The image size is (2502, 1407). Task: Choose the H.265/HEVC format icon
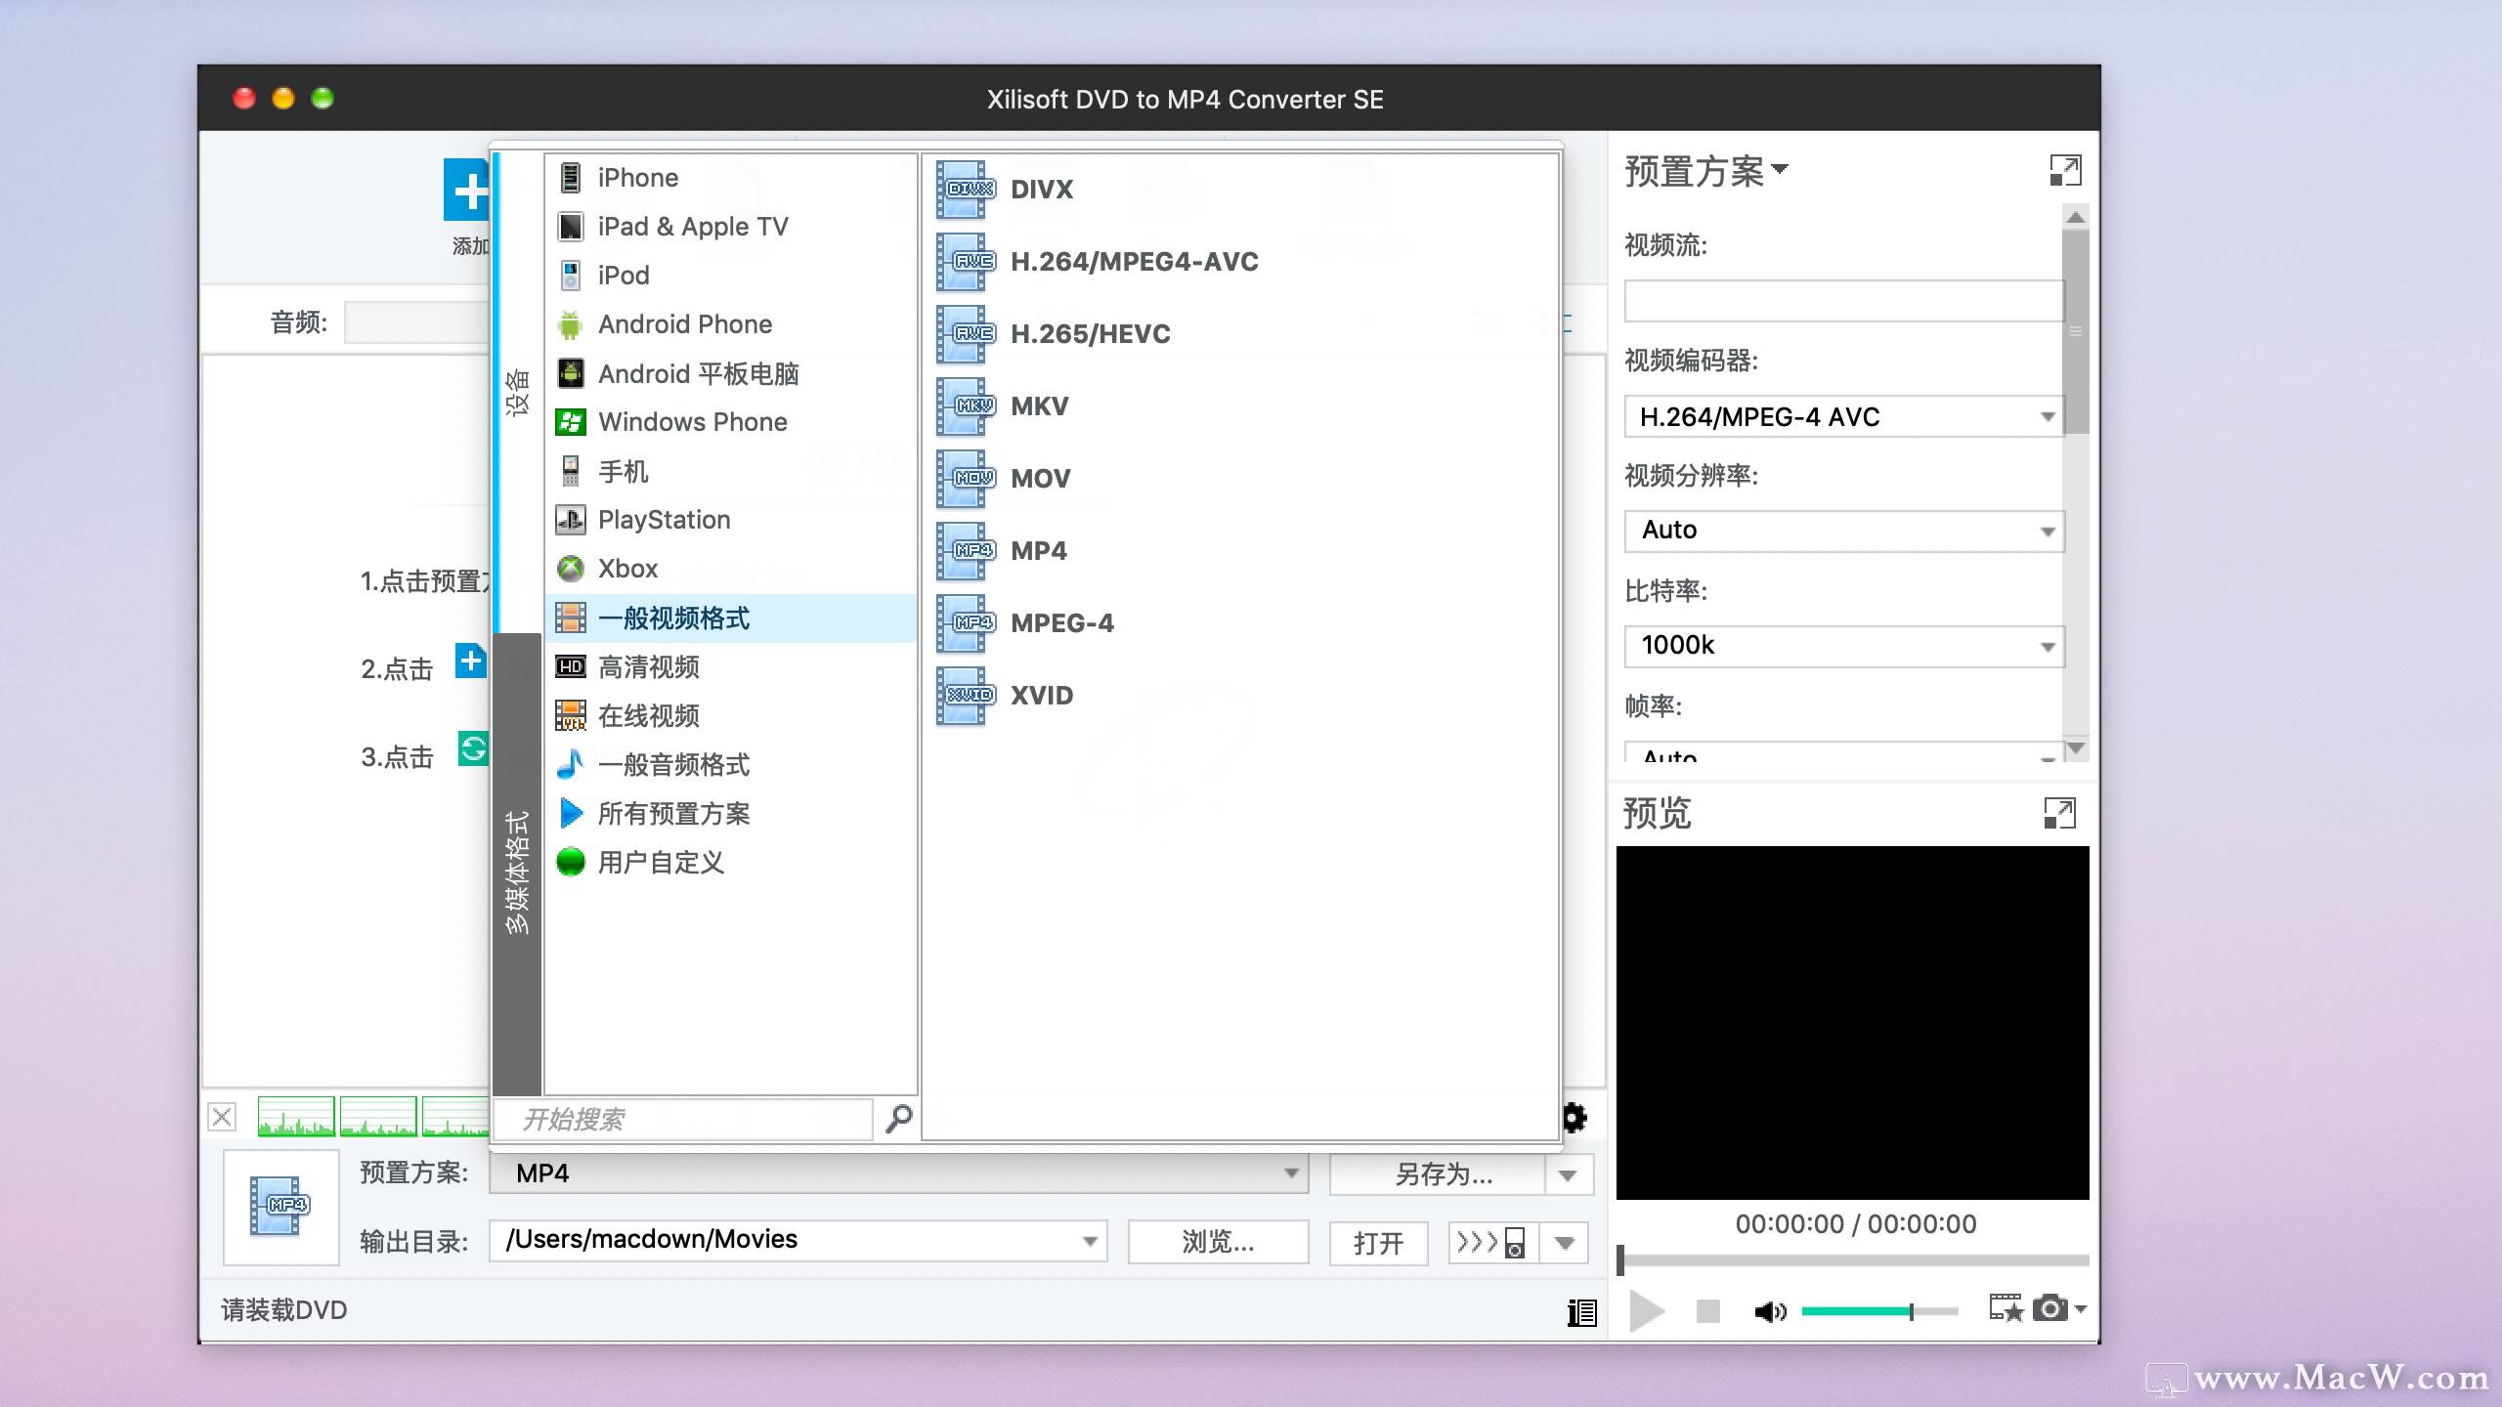click(966, 334)
